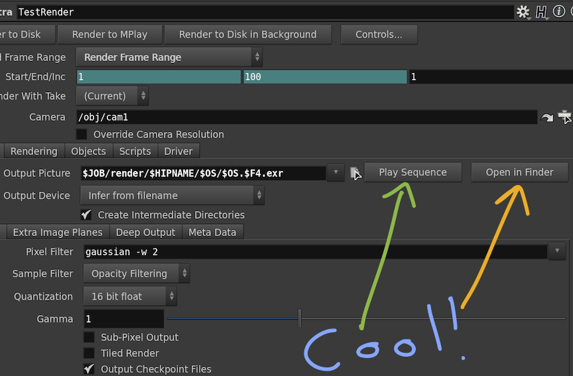
Task: Click Render to MPlay button
Action: 109,34
